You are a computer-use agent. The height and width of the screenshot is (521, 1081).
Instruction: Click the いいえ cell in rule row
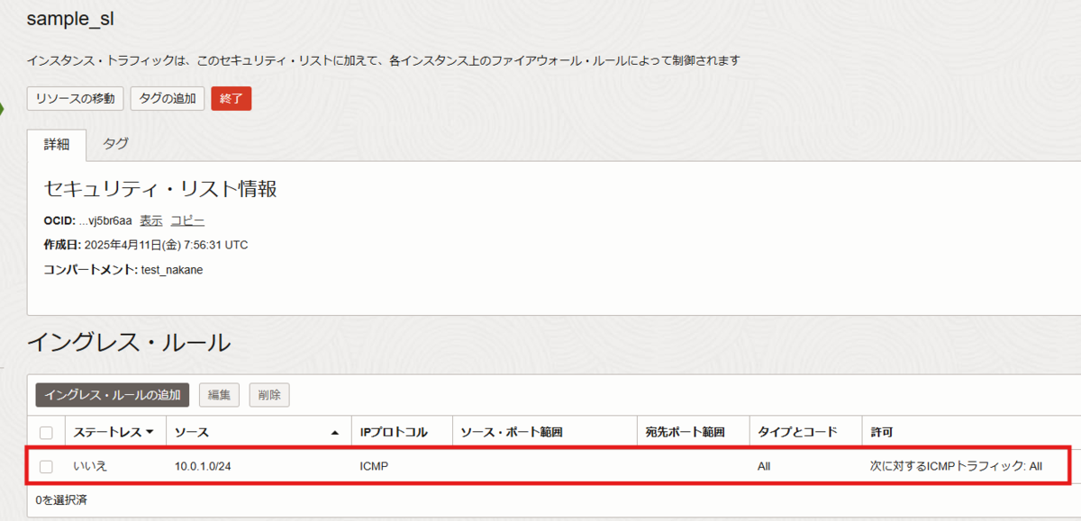(91, 466)
